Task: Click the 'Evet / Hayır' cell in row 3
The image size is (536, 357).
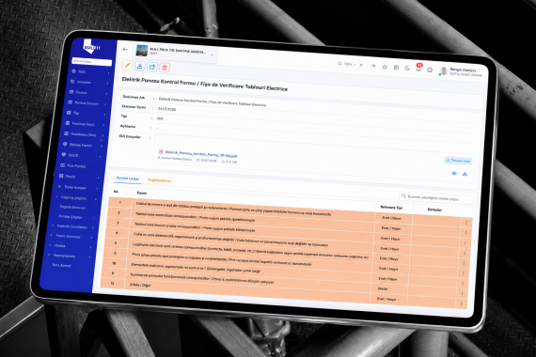Action: click(390, 239)
